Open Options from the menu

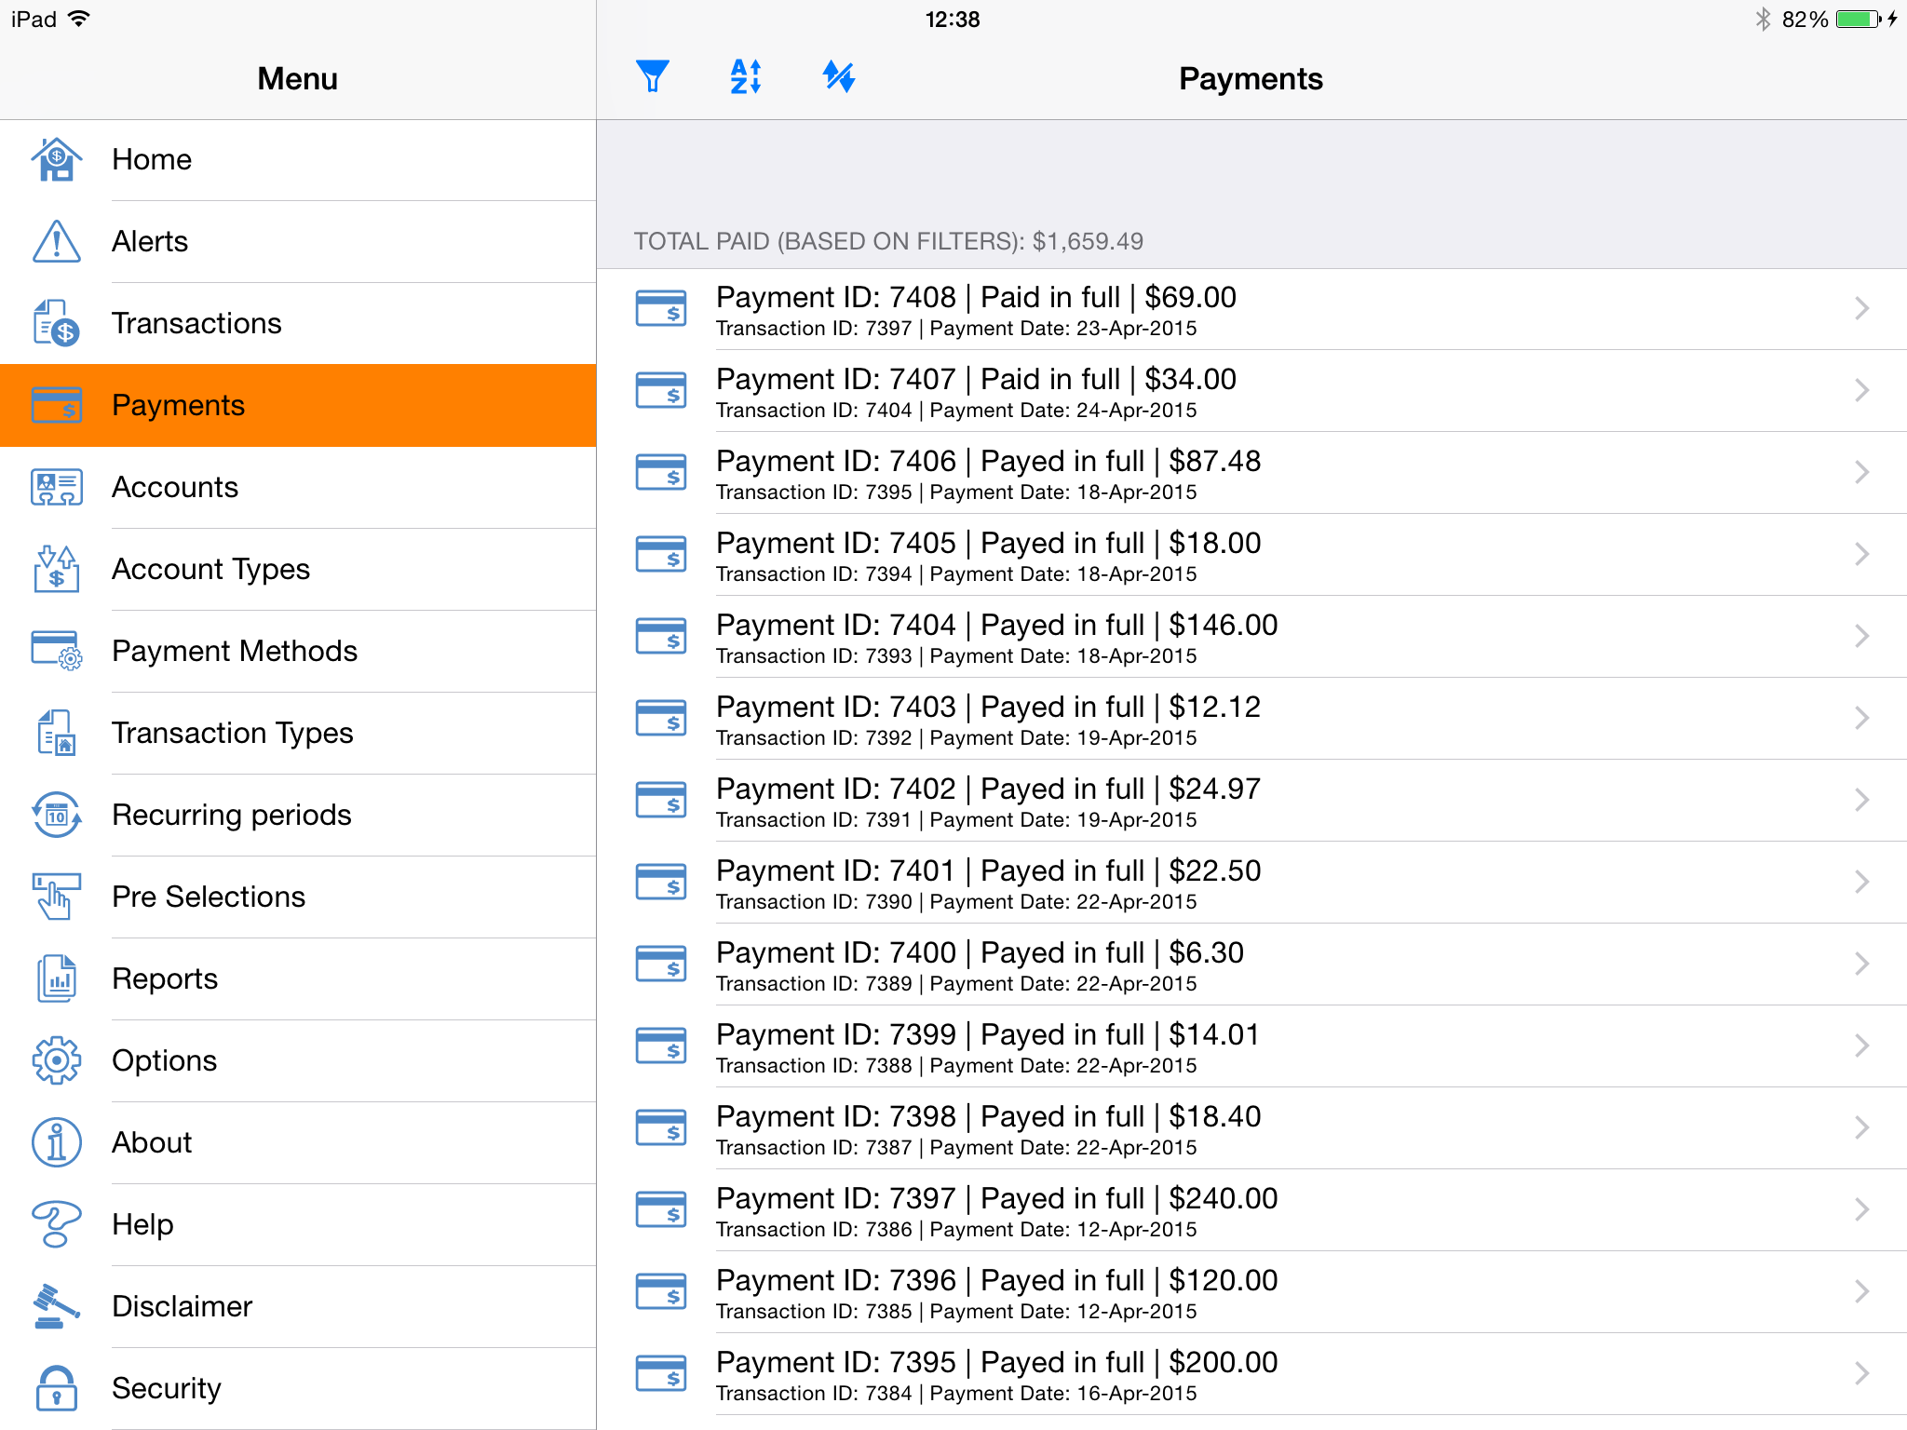pyautogui.click(x=165, y=1060)
